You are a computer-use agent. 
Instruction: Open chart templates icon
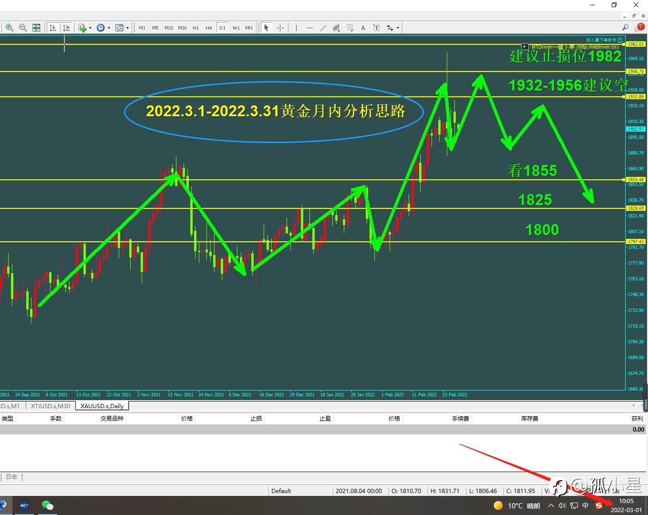pyautogui.click(x=119, y=28)
